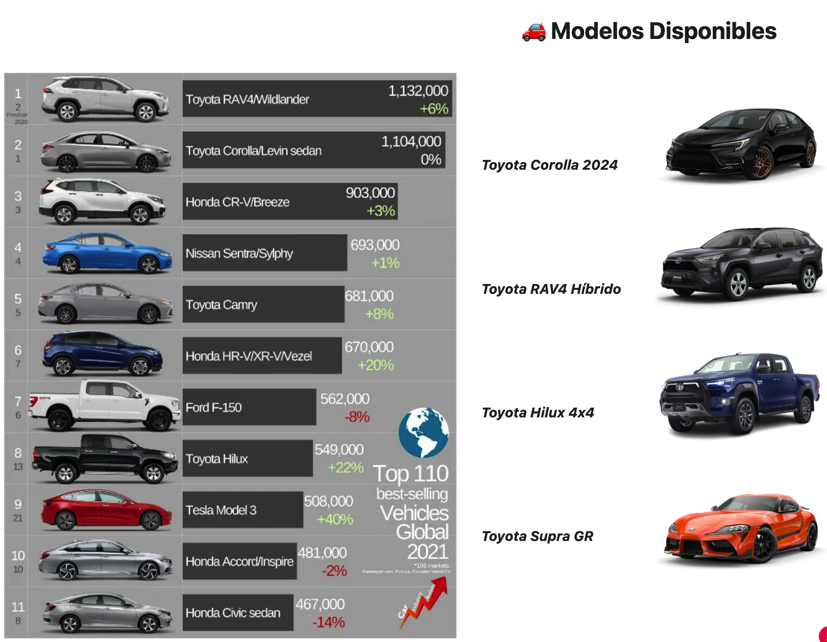Click the orange Supra GR photo
Image resolution: width=827 pixels, height=642 pixels.
pyautogui.click(x=740, y=528)
